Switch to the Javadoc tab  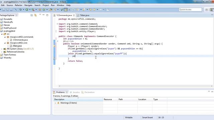point(75,92)
